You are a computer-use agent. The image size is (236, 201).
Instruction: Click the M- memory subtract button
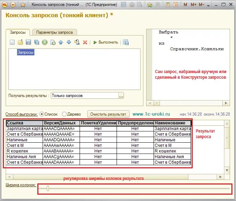point(201,5)
